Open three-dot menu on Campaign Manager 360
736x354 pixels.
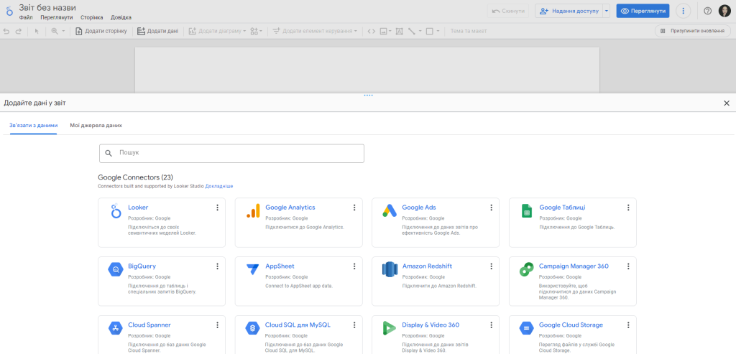click(629, 266)
